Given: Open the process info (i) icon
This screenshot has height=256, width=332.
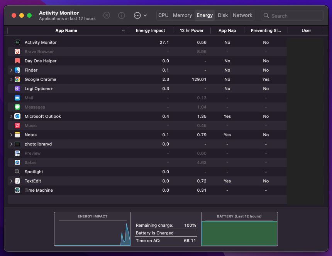Looking at the screenshot, I should [122, 15].
